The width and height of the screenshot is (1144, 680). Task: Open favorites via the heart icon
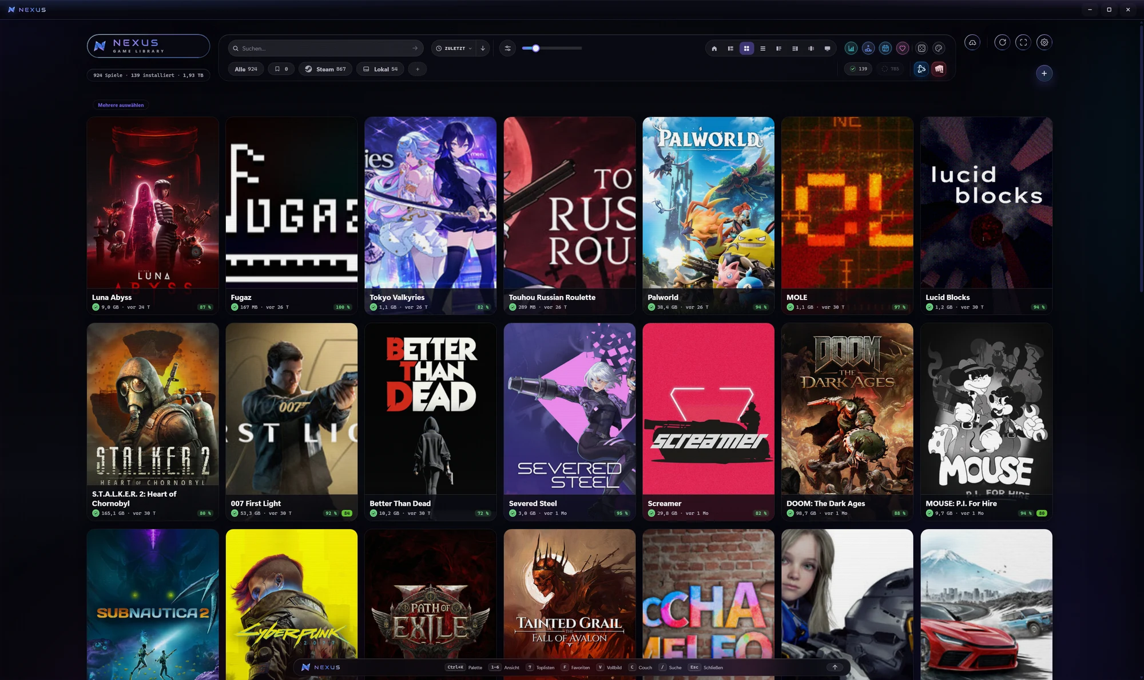pos(903,49)
